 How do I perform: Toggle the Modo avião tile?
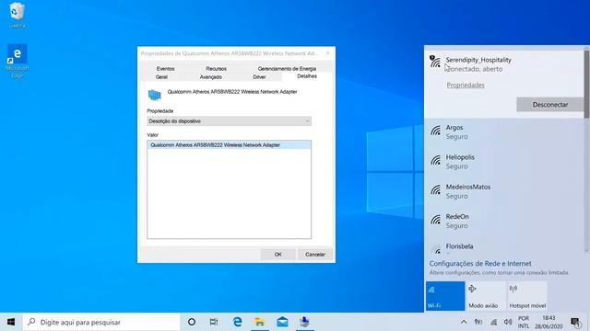click(486, 296)
